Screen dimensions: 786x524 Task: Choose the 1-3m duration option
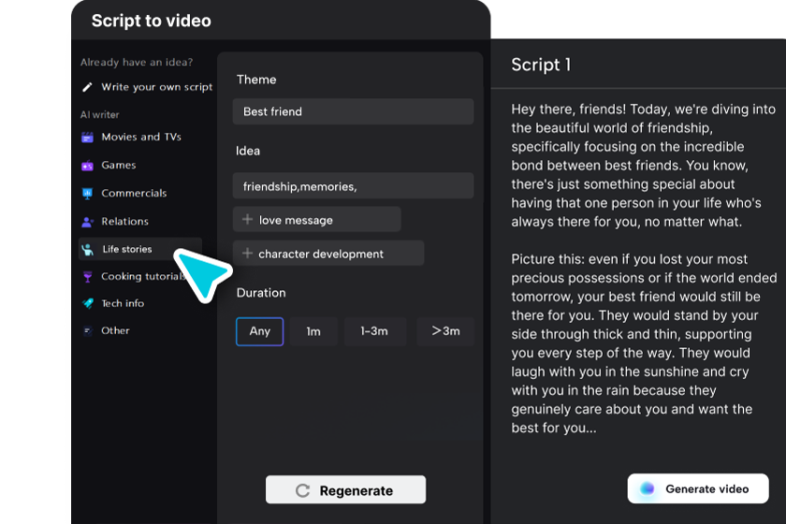coord(374,331)
